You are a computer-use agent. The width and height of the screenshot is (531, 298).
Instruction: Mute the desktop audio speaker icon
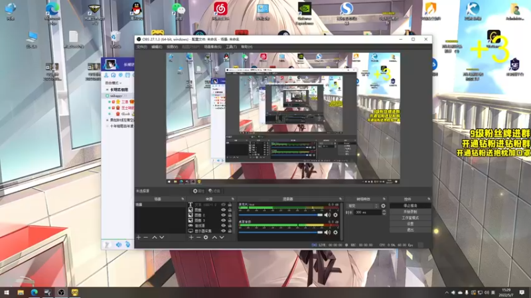click(x=327, y=232)
